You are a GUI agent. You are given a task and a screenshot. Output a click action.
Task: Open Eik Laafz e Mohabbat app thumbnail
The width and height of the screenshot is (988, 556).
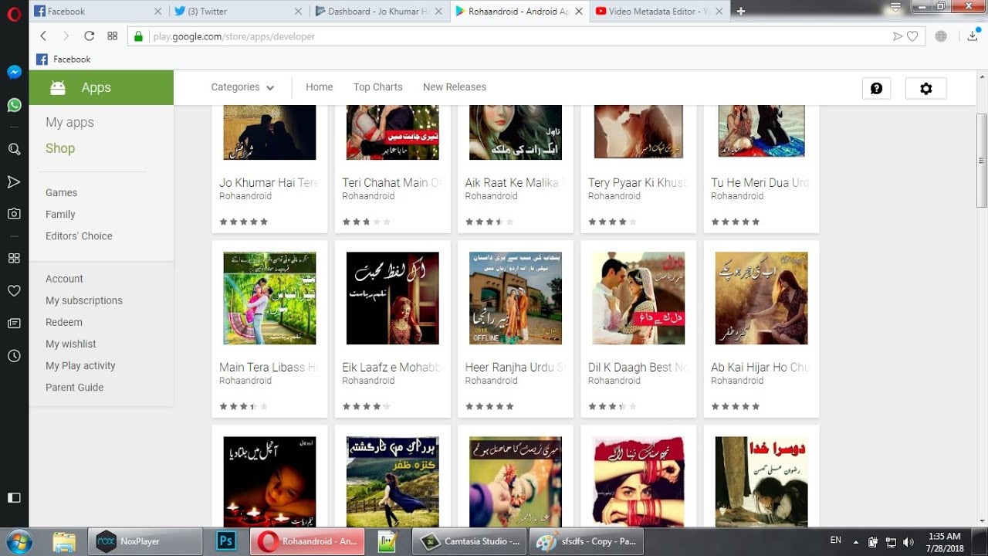(x=392, y=298)
